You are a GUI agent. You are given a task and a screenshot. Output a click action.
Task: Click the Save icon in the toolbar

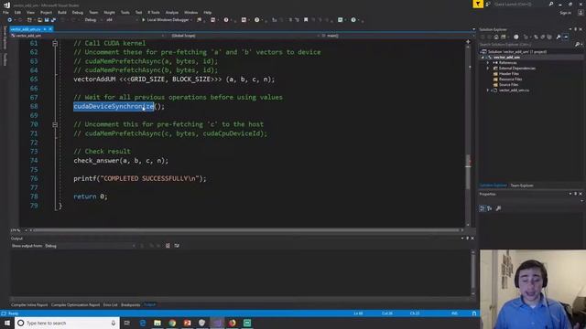[x=47, y=20]
